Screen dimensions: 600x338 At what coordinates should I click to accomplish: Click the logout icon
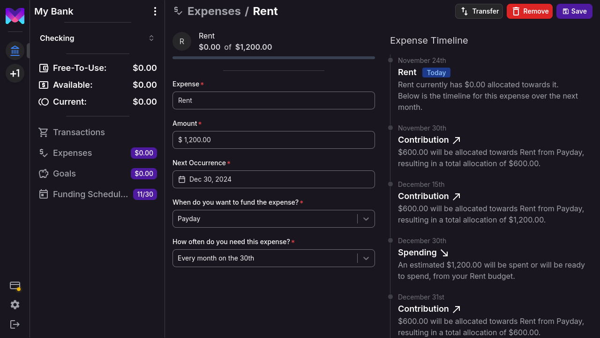click(x=15, y=324)
